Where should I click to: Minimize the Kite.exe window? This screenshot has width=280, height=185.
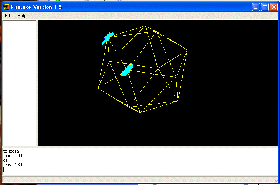pos(256,7)
